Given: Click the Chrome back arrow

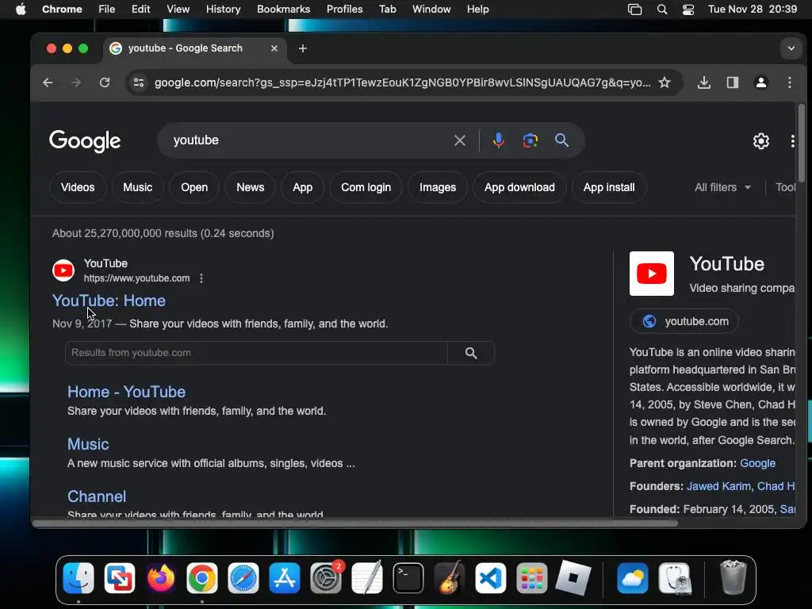Looking at the screenshot, I should [x=48, y=82].
